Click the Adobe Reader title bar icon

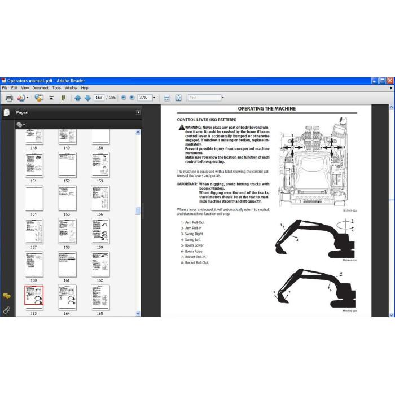point(4,81)
